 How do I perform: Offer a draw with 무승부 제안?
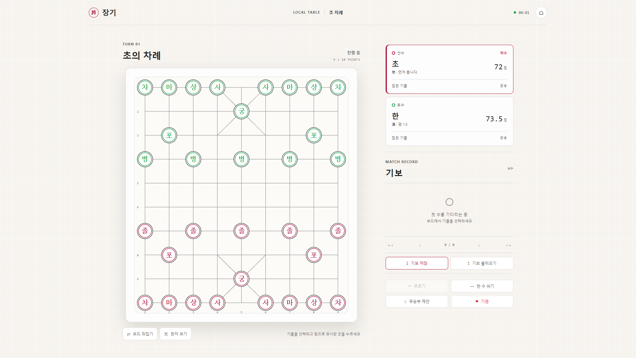(417, 301)
